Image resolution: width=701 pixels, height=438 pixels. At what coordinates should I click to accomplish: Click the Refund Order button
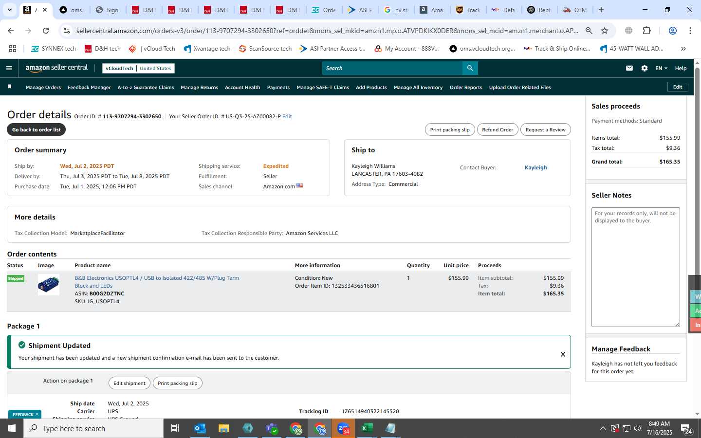coord(498,129)
